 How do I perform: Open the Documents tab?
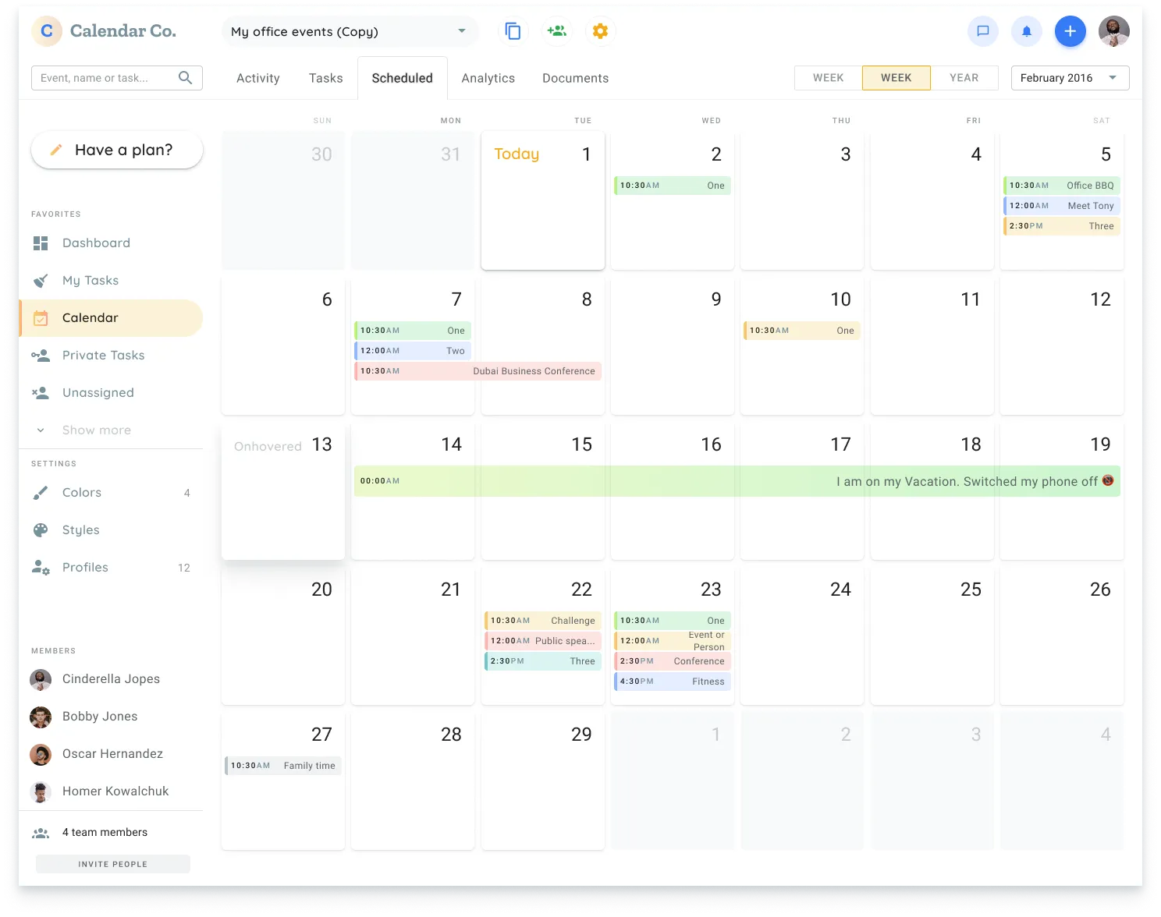574,77
